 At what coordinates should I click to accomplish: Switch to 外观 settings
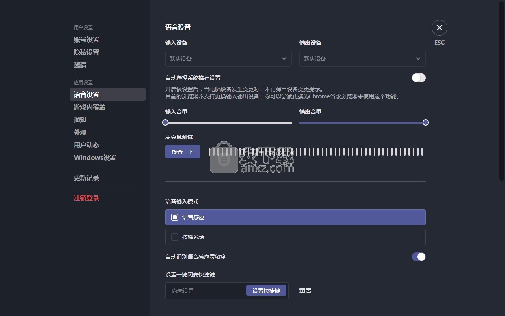click(x=80, y=132)
